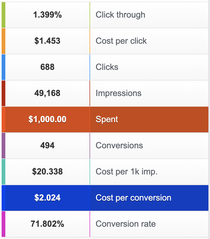This screenshot has height=239, width=210.
Task: Click the 71.802% conversion rate value
Action: 47,224
